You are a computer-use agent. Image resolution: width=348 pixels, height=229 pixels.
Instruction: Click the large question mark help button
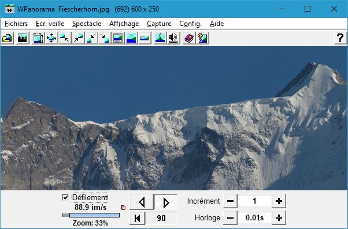[x=340, y=38]
